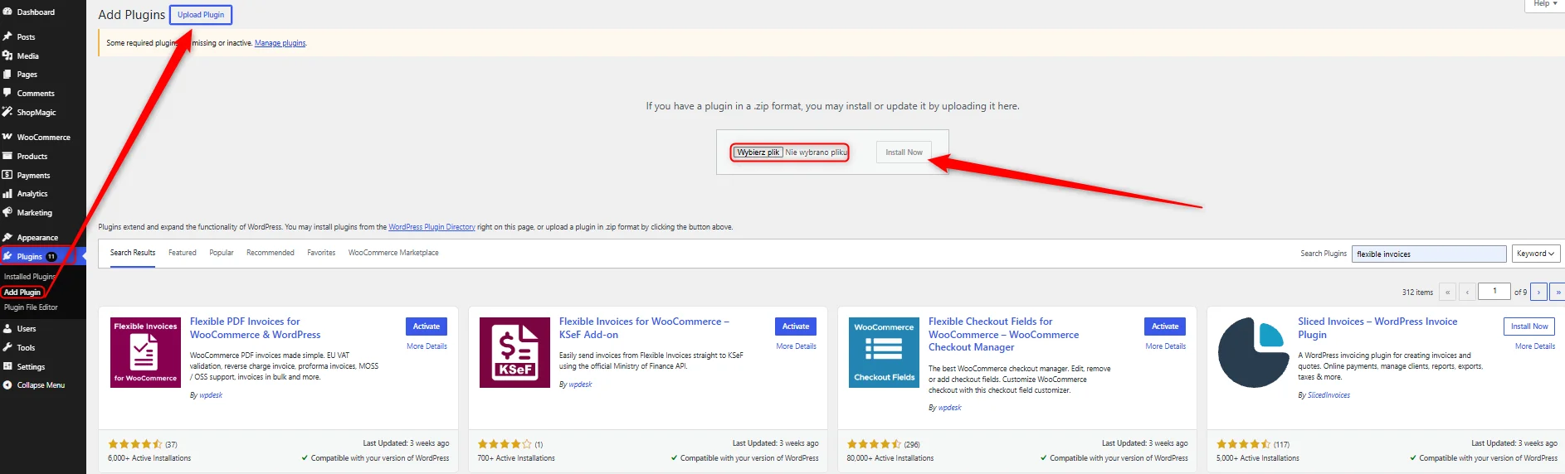This screenshot has height=474, width=1565.
Task: Go to last page of plugin results
Action: click(x=1558, y=292)
